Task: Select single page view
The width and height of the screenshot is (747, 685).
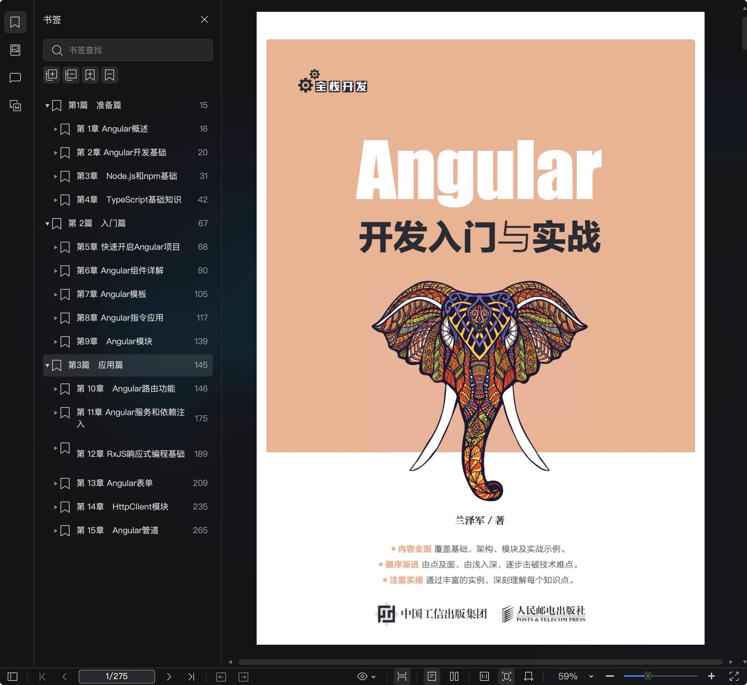Action: click(x=432, y=676)
